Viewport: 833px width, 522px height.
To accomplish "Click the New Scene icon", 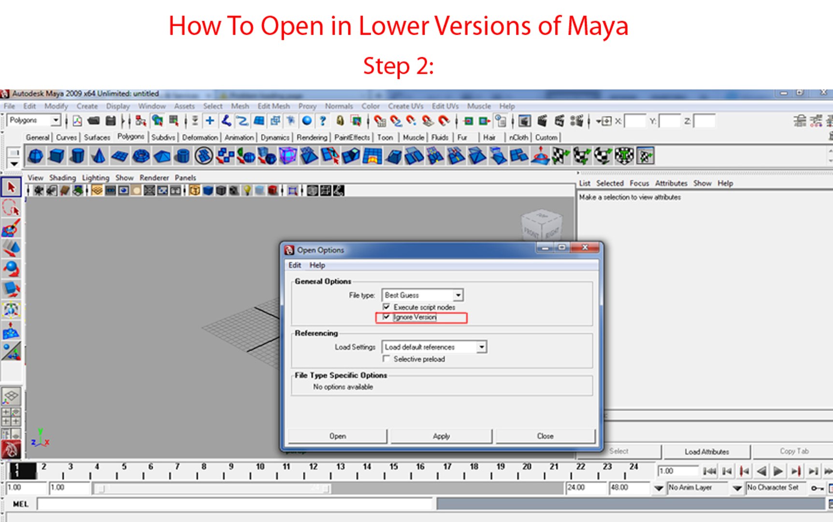I will [x=77, y=121].
